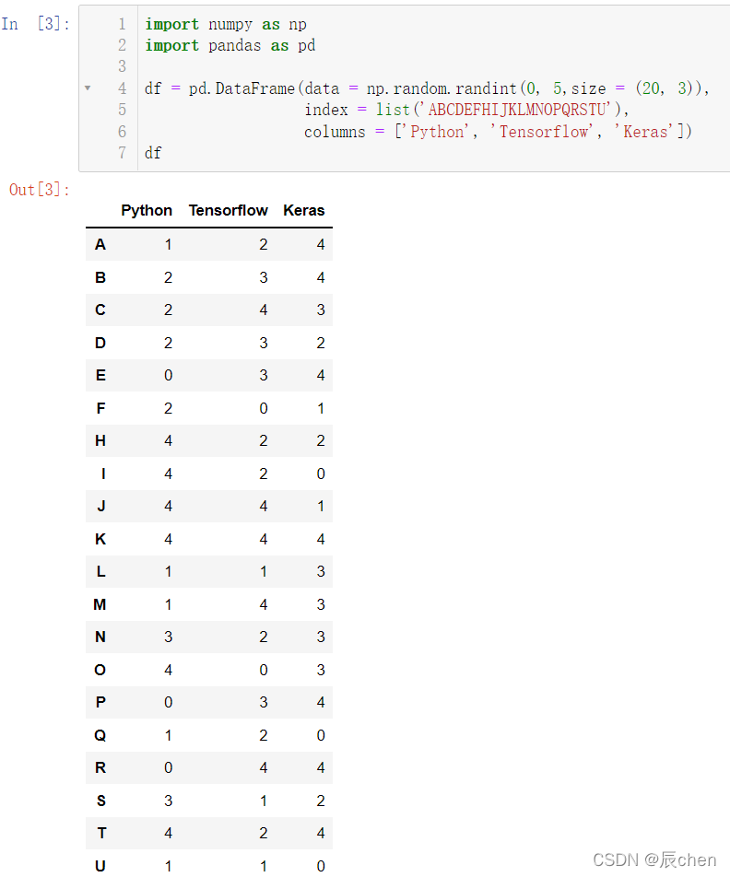The height and width of the screenshot is (877, 730).
Task: Click the final 'df' line of the code
Action: [153, 153]
